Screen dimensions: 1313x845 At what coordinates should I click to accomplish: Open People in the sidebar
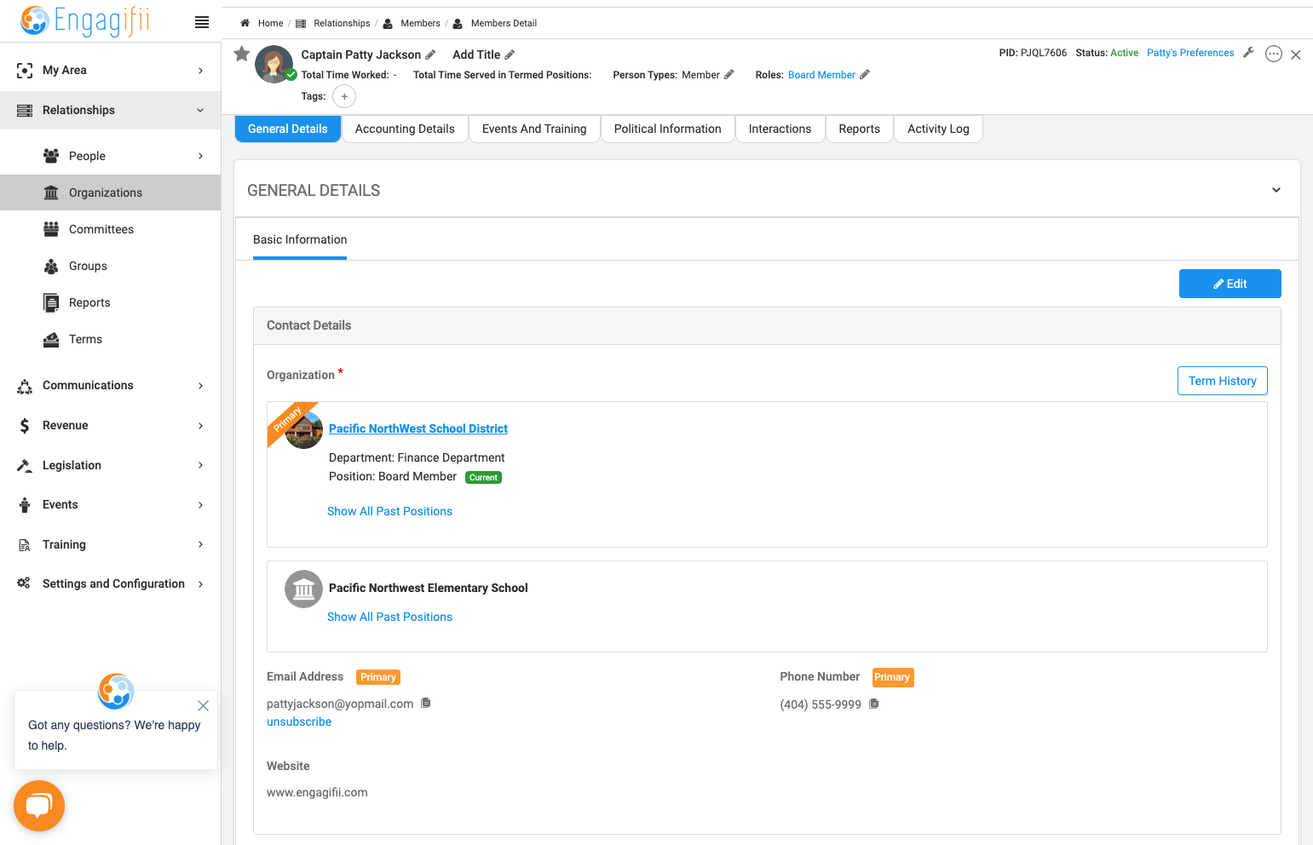[111, 156]
